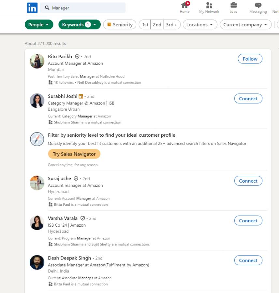Screen dimensions: 279x293
Task: Toggle the 2nd connections filter
Action: point(157,24)
